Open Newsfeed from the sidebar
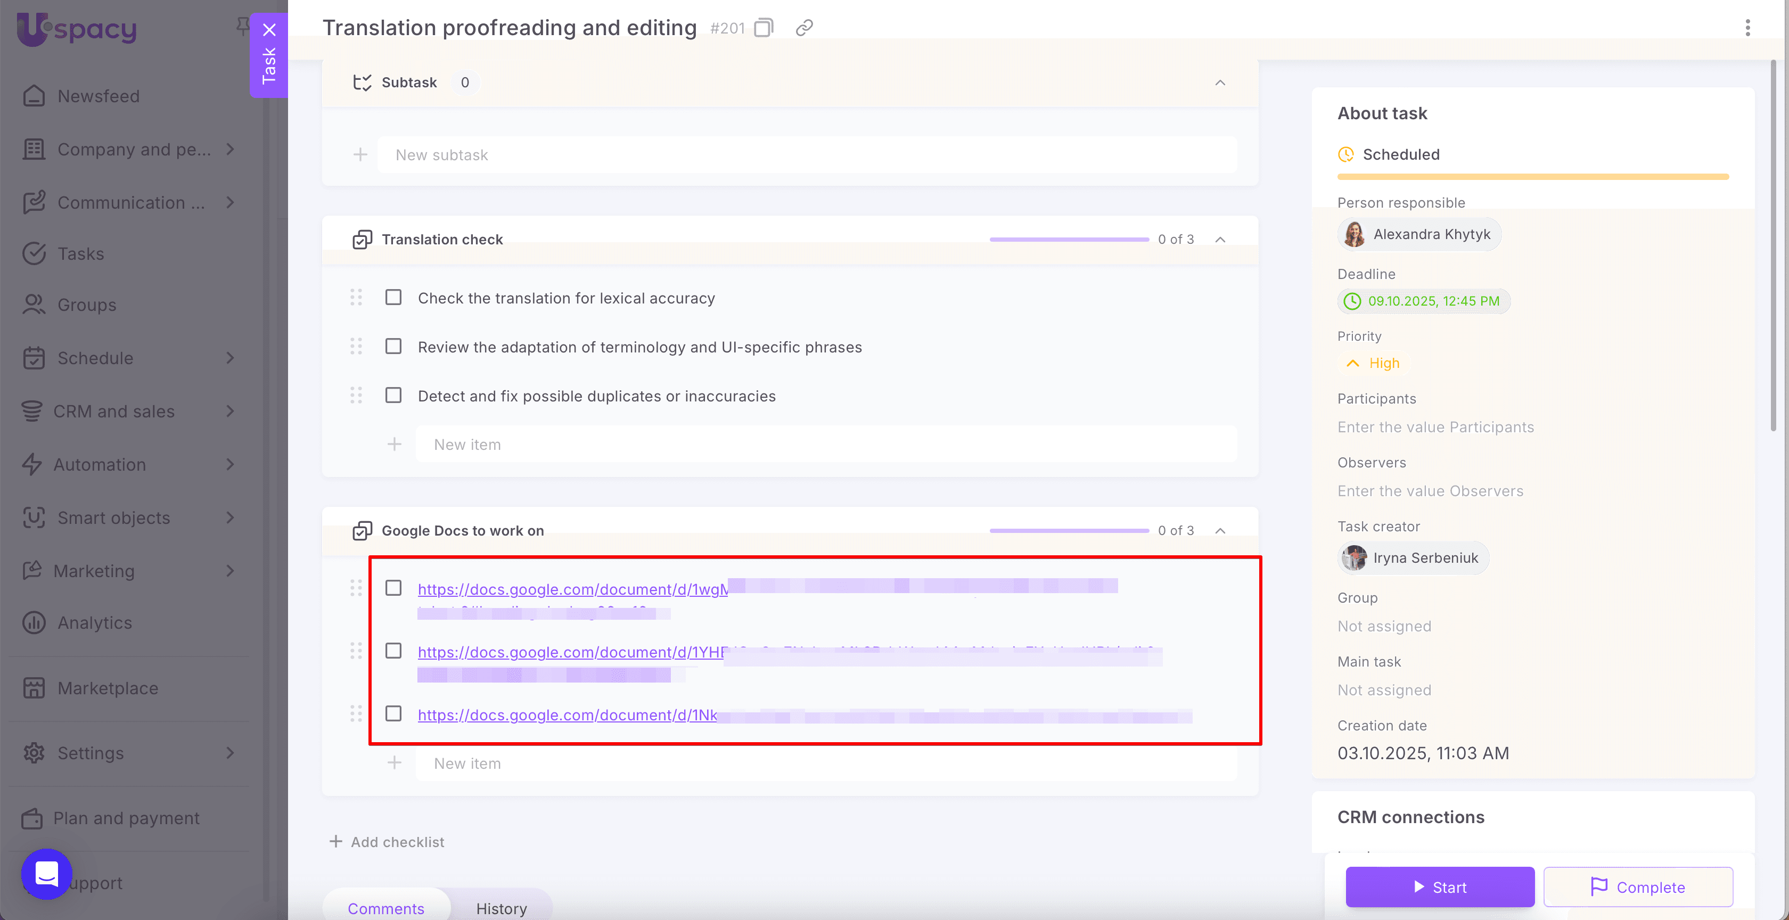Viewport: 1789px width, 920px height. [x=98, y=96]
